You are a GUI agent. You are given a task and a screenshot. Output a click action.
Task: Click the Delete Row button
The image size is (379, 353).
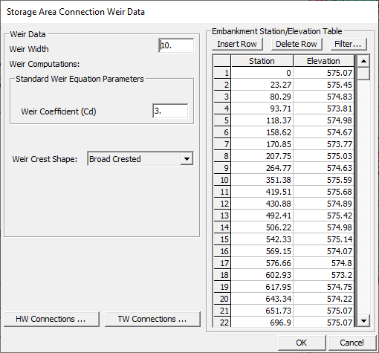coord(297,44)
